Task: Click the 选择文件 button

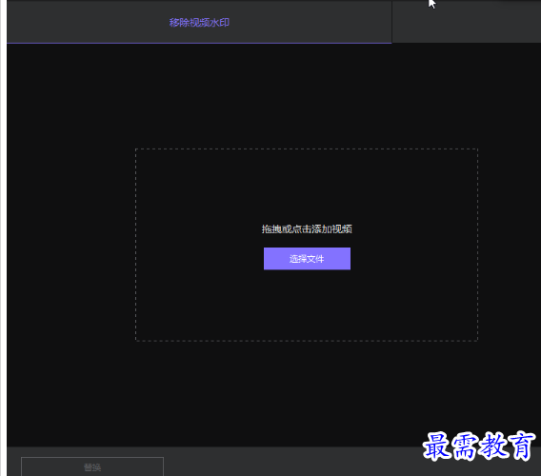Action: (307, 258)
